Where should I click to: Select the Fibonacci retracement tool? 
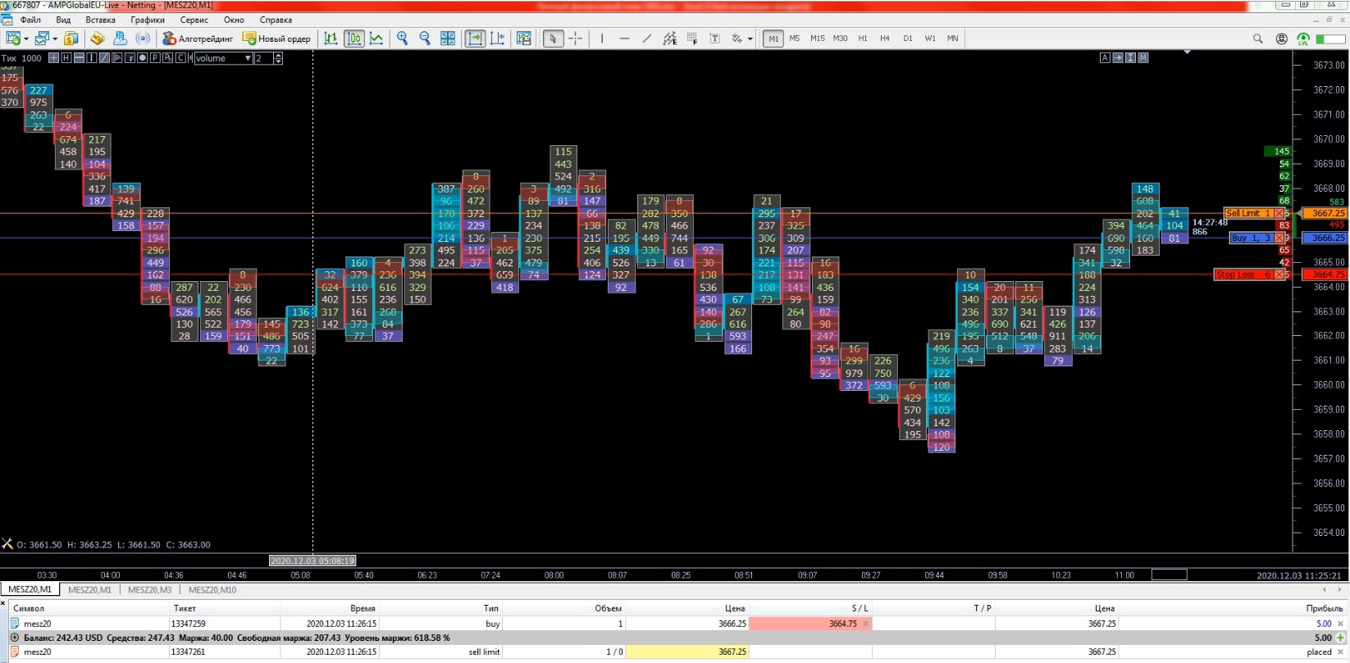692,39
